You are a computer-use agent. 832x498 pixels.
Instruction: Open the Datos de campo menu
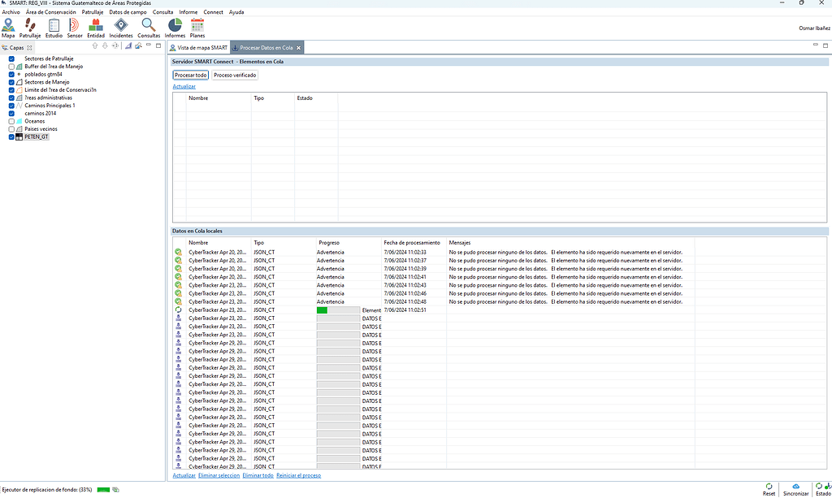click(x=128, y=12)
